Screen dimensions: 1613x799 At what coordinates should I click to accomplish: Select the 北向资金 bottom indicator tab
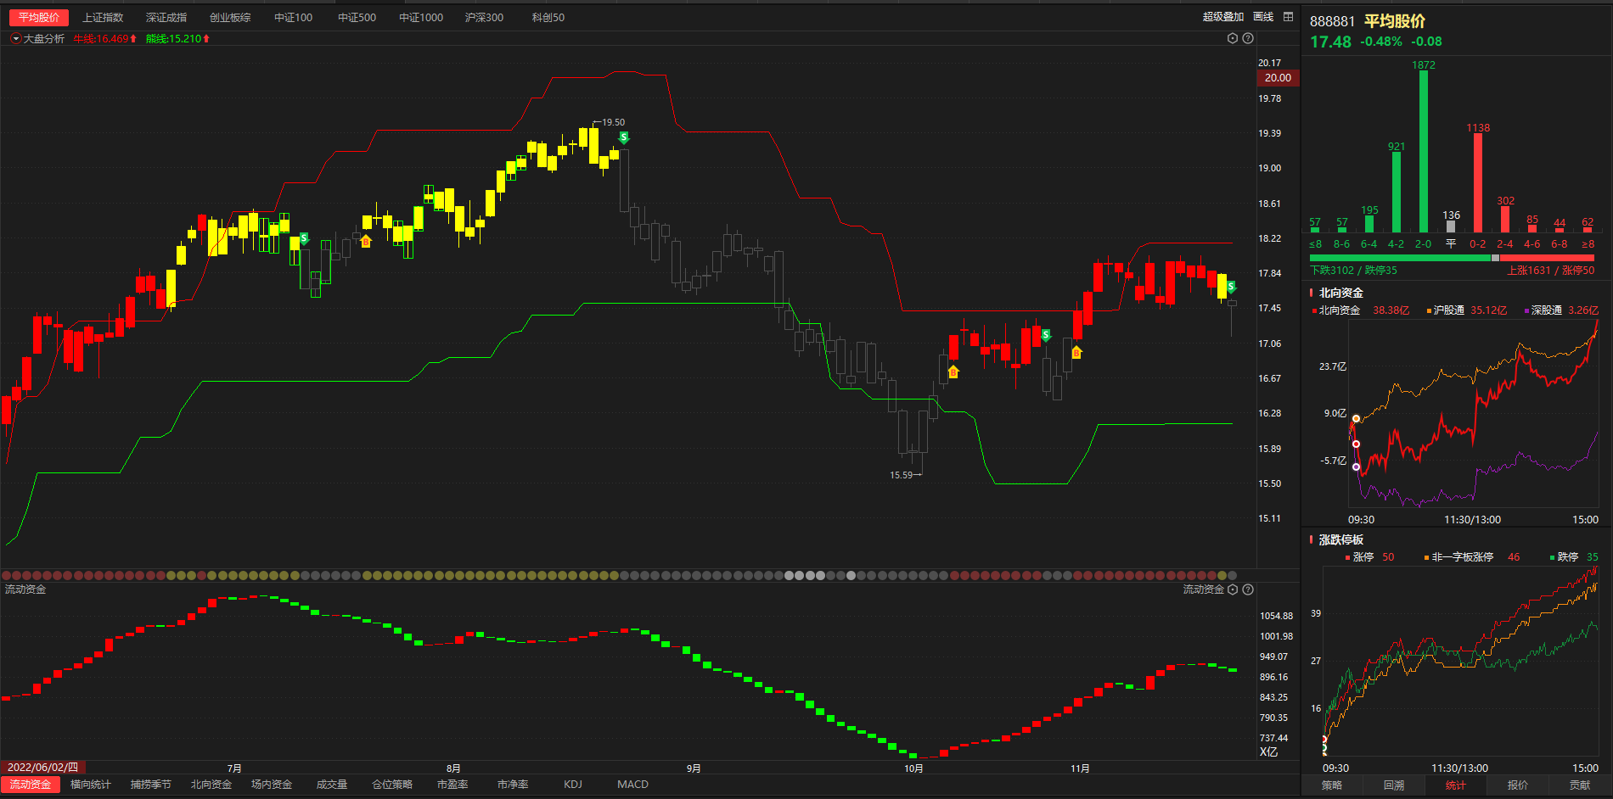[x=211, y=785]
